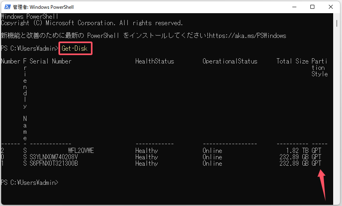Minimize the PowerShell window

click(x=294, y=7)
